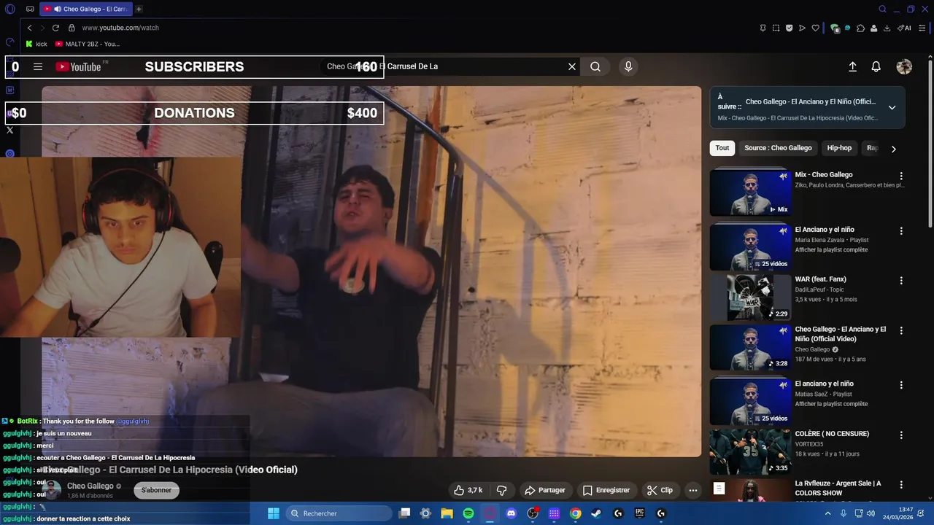Clear the YouTube search box
This screenshot has height=525, width=934.
click(x=572, y=66)
